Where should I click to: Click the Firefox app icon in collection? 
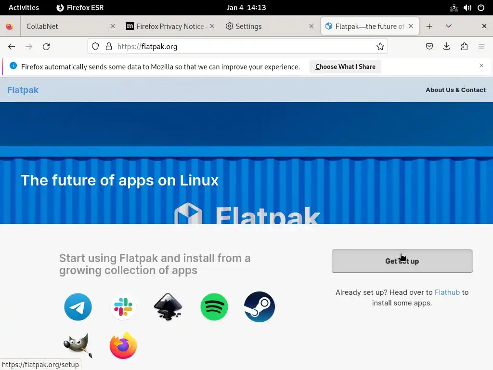(x=123, y=345)
